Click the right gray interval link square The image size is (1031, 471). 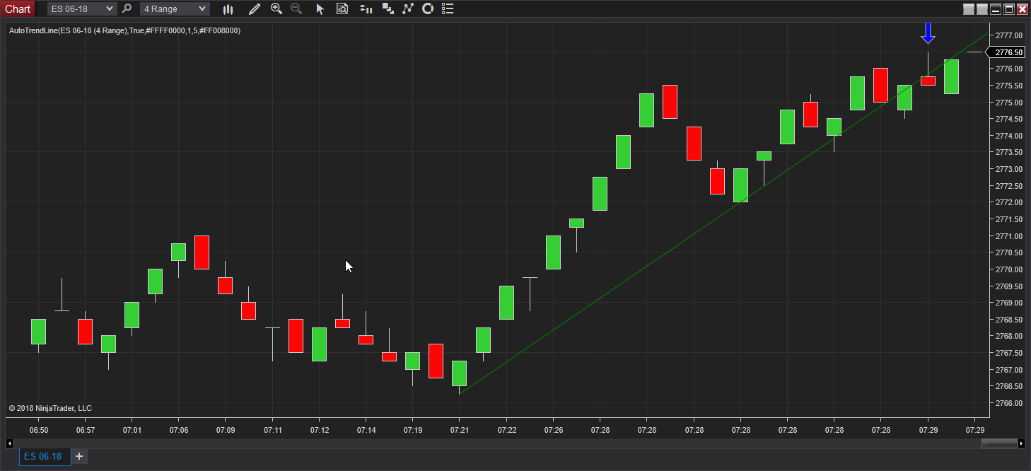[982, 9]
